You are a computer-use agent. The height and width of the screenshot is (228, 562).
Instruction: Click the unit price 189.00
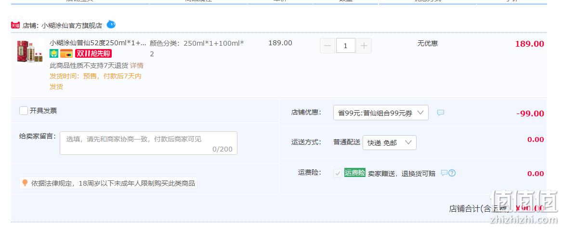pyautogui.click(x=280, y=43)
